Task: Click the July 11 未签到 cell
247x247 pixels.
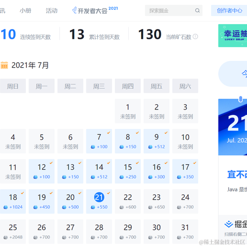Action: (13, 171)
